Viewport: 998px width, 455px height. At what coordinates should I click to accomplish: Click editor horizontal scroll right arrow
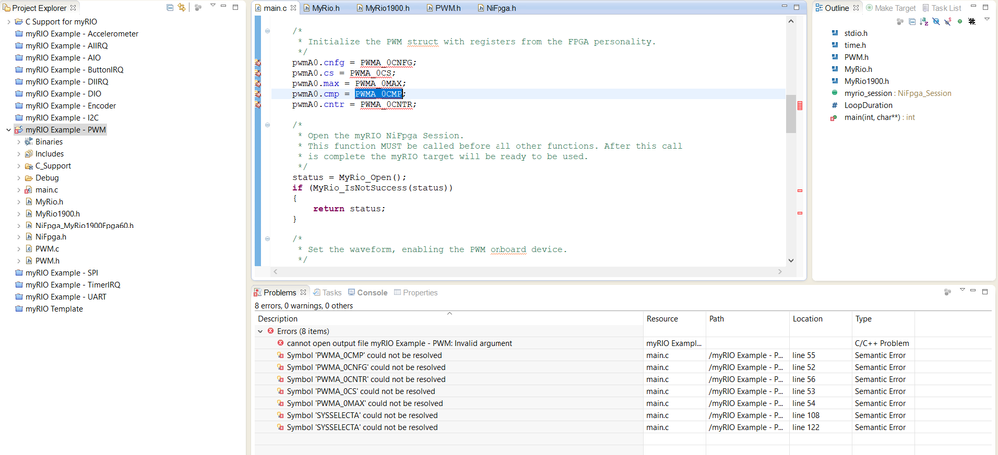coord(780,271)
